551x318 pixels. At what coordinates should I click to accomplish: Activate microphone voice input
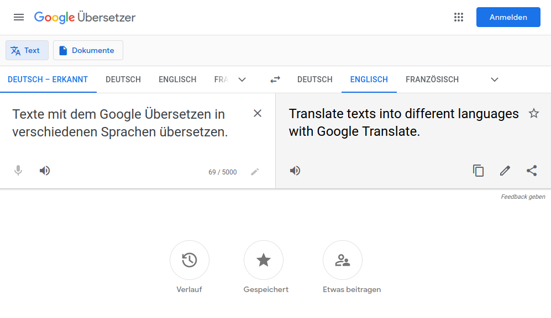[x=18, y=171]
